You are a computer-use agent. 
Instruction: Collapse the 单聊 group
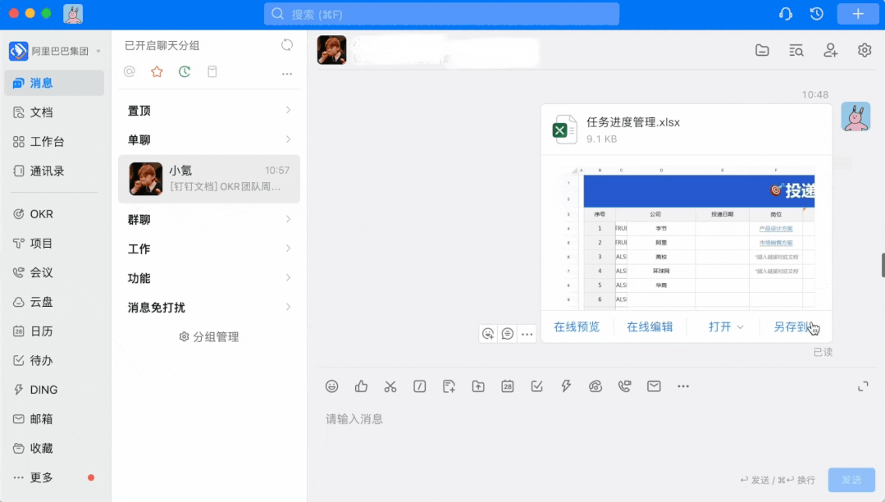tap(209, 140)
